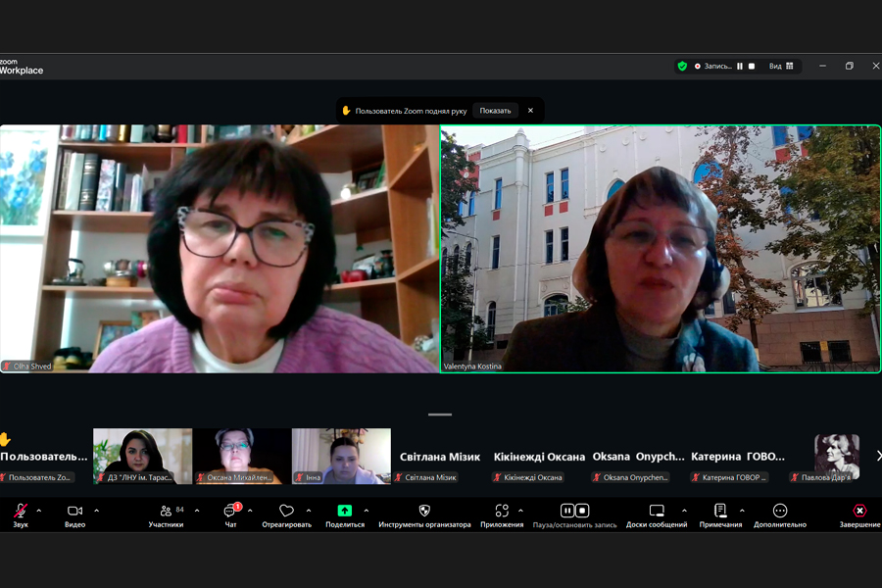Expand the arrow next to Чат
The height and width of the screenshot is (588, 882).
(250, 511)
